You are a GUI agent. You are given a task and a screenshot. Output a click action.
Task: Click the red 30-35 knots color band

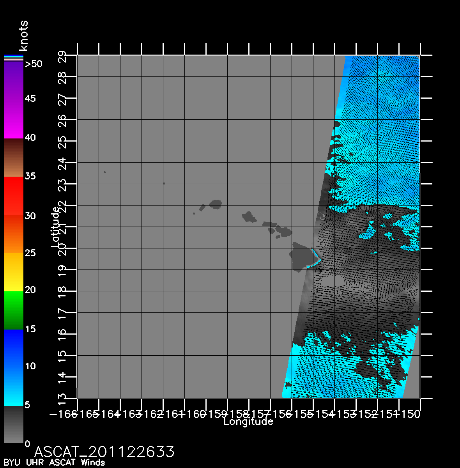point(13,196)
